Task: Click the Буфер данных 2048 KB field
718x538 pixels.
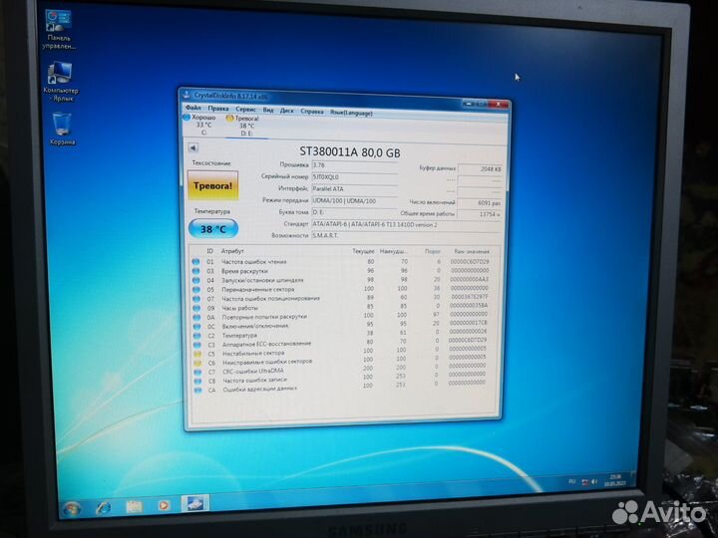Action: tap(480, 168)
